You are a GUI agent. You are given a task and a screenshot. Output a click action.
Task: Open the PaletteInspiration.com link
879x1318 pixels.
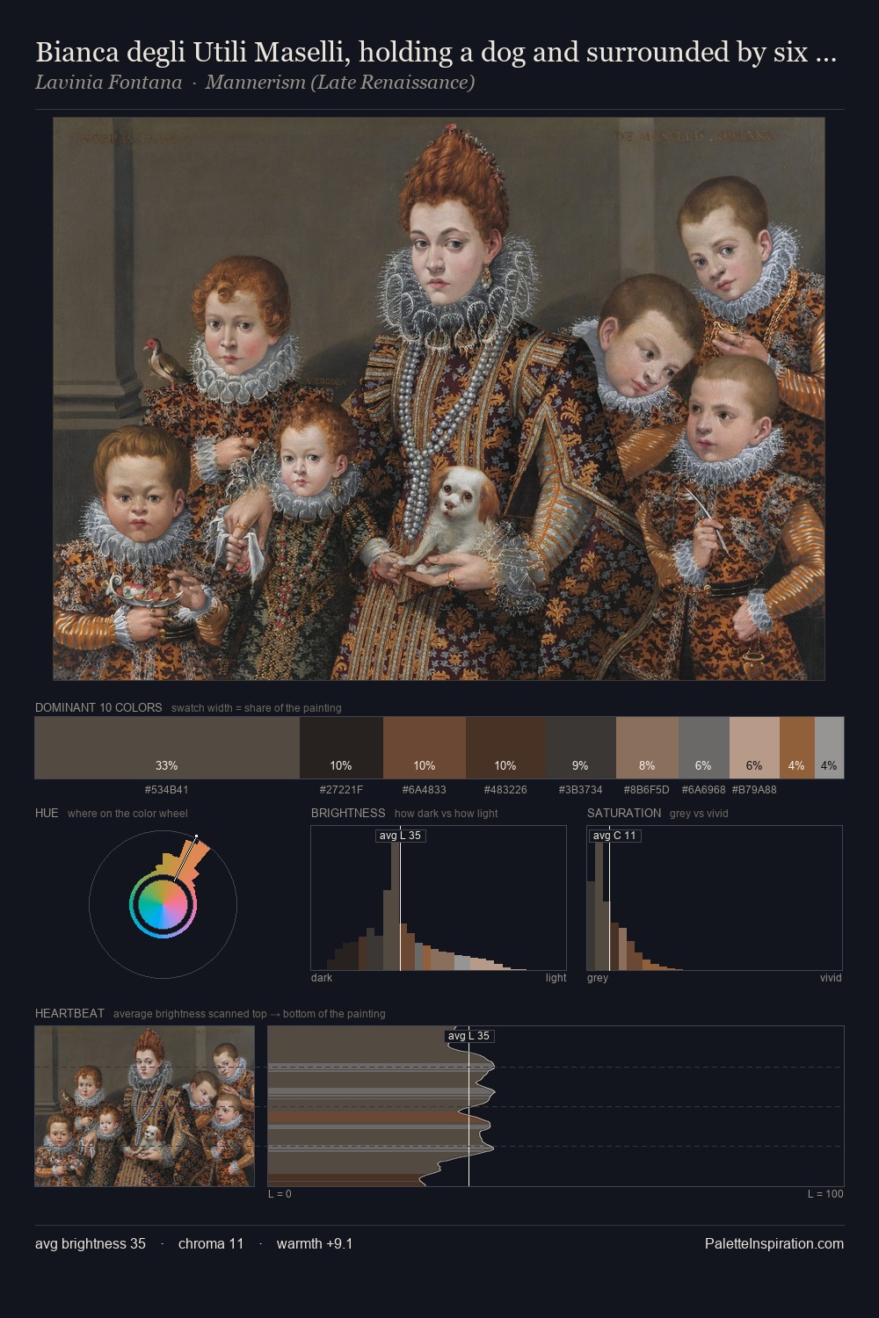tap(774, 1243)
